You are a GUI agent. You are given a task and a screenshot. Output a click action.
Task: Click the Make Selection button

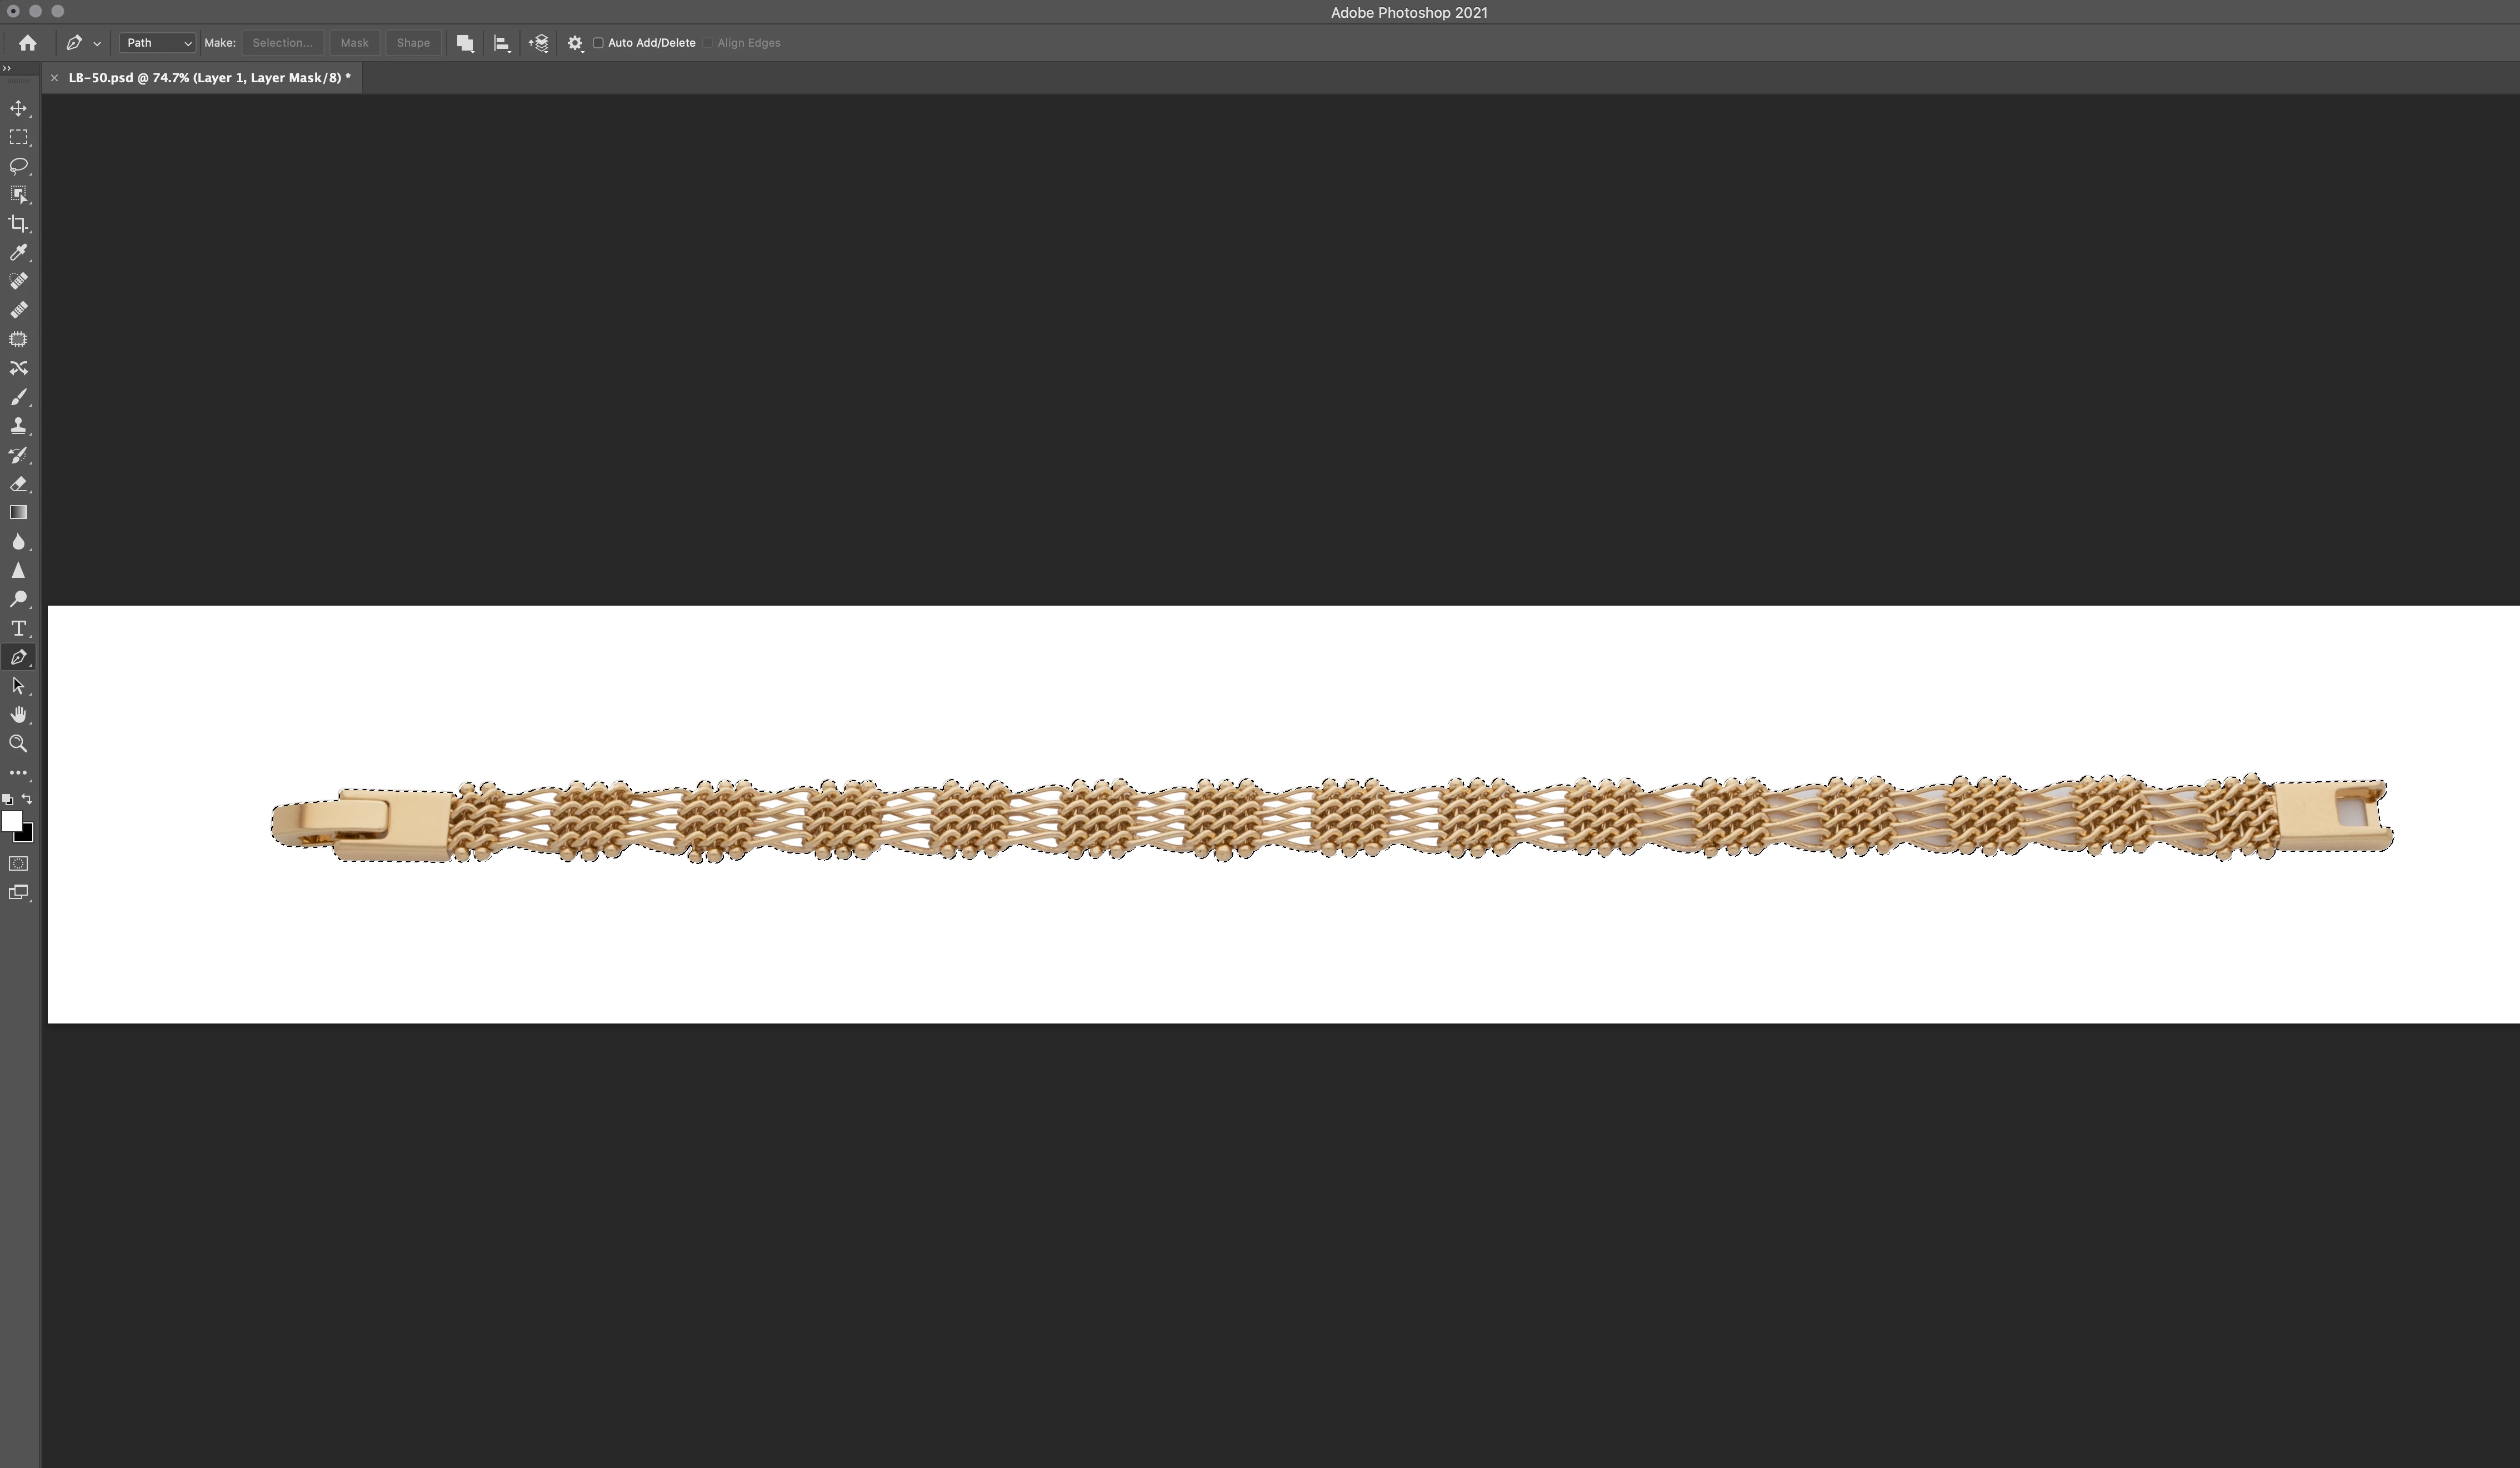(282, 43)
